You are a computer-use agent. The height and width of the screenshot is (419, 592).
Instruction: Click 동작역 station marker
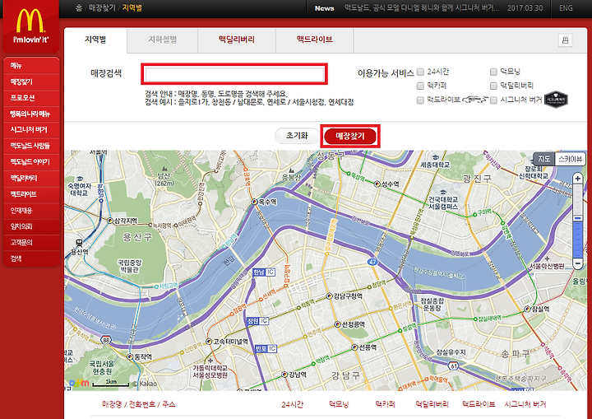point(130,356)
